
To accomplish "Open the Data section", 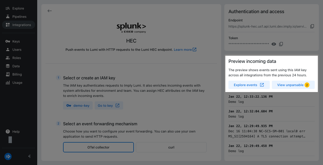I will [16, 66].
